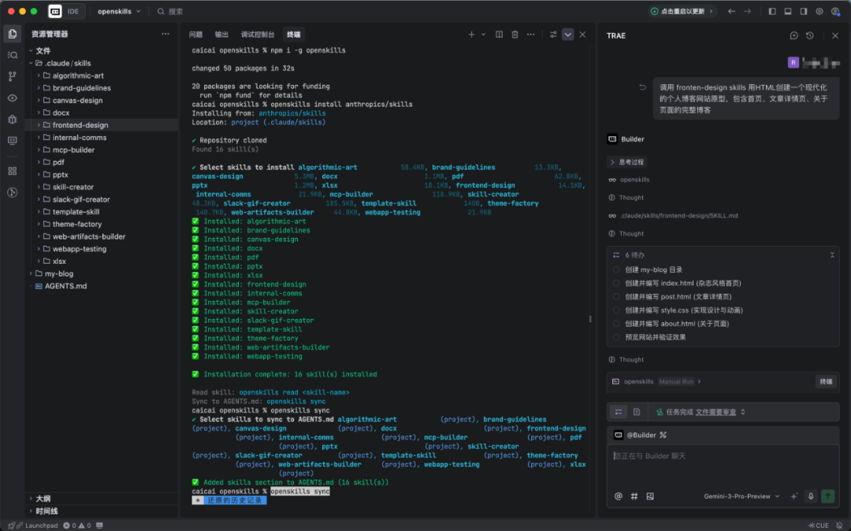
Task: Close the terminal panel
Action: 582,34
